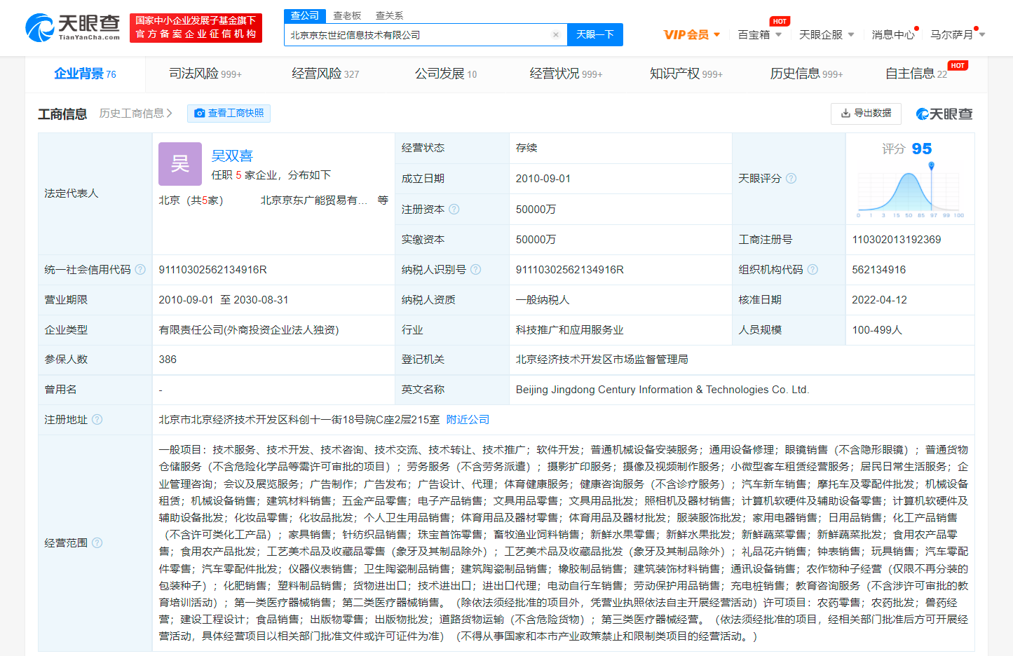
Task: Select the 历史信息 tab
Action: [x=806, y=74]
